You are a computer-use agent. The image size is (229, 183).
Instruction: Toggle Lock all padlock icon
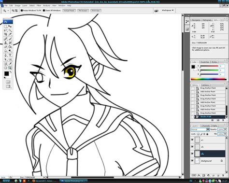pos(207,134)
